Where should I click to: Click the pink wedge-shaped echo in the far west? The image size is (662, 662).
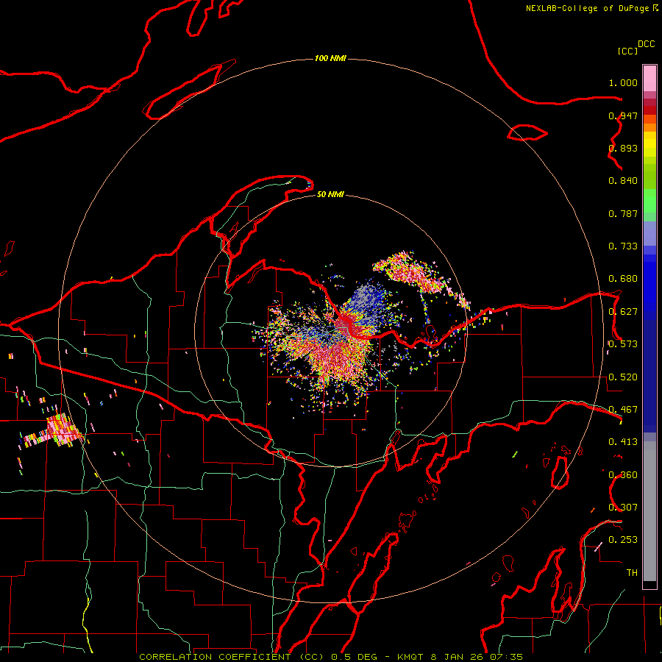pos(63,430)
